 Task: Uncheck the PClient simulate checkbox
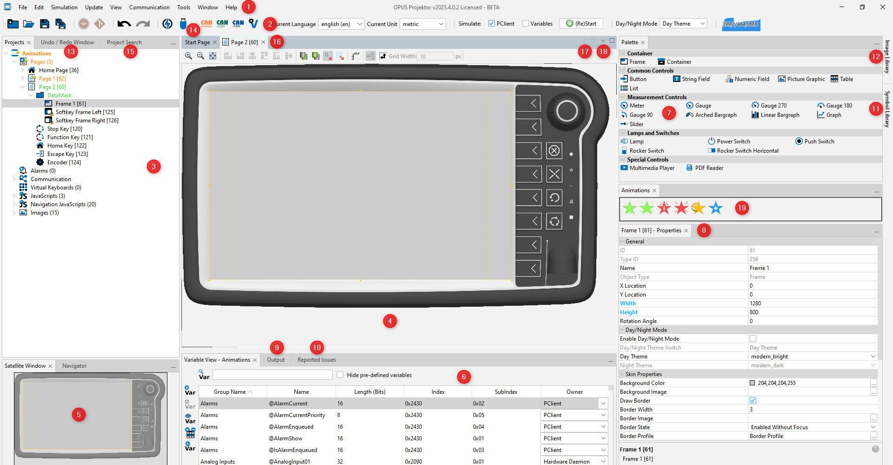coord(491,23)
